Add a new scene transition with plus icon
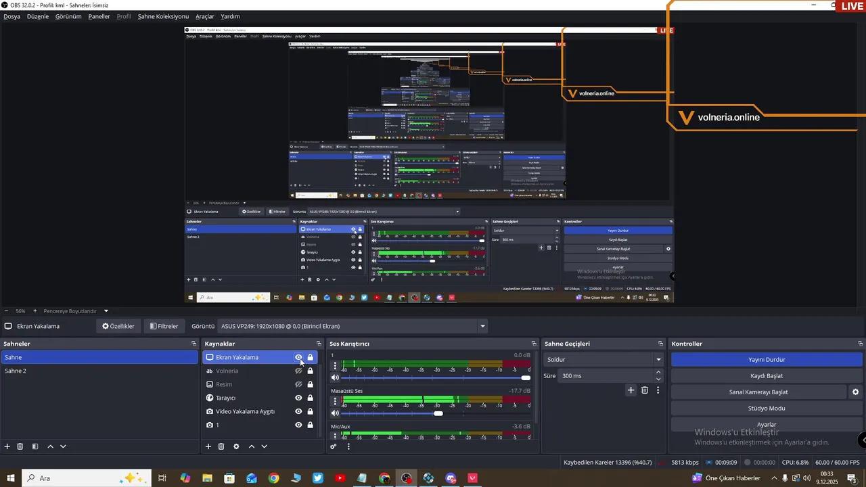 [x=631, y=390]
